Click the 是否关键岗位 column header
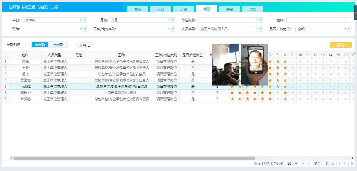This screenshot has height=171, width=357. click(193, 55)
